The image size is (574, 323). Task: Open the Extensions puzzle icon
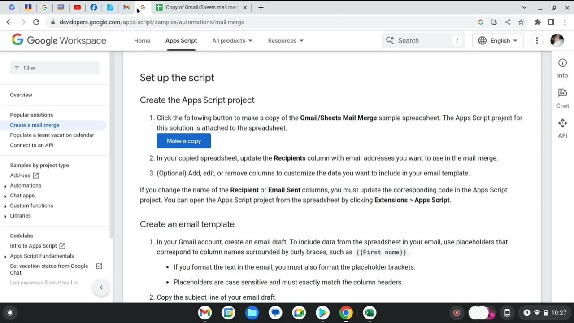pyautogui.click(x=538, y=22)
